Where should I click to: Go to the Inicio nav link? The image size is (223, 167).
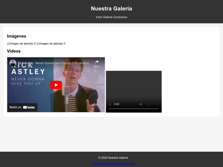tap(99, 17)
